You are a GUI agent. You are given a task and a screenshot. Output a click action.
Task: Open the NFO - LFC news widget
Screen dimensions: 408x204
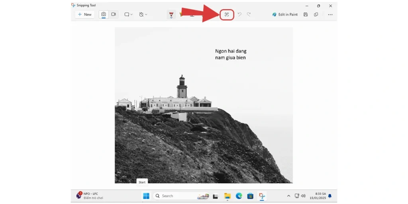point(90,196)
